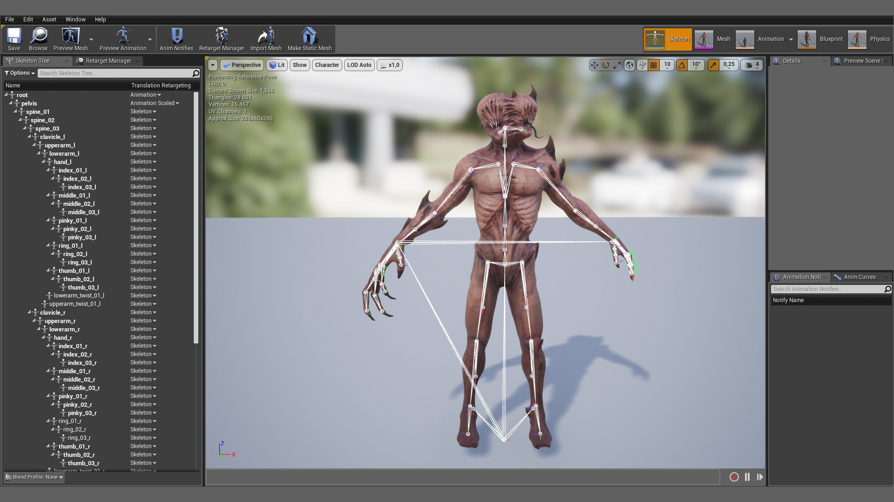Open Animation mode dropdown arrow
The height and width of the screenshot is (502, 894).
(x=791, y=40)
